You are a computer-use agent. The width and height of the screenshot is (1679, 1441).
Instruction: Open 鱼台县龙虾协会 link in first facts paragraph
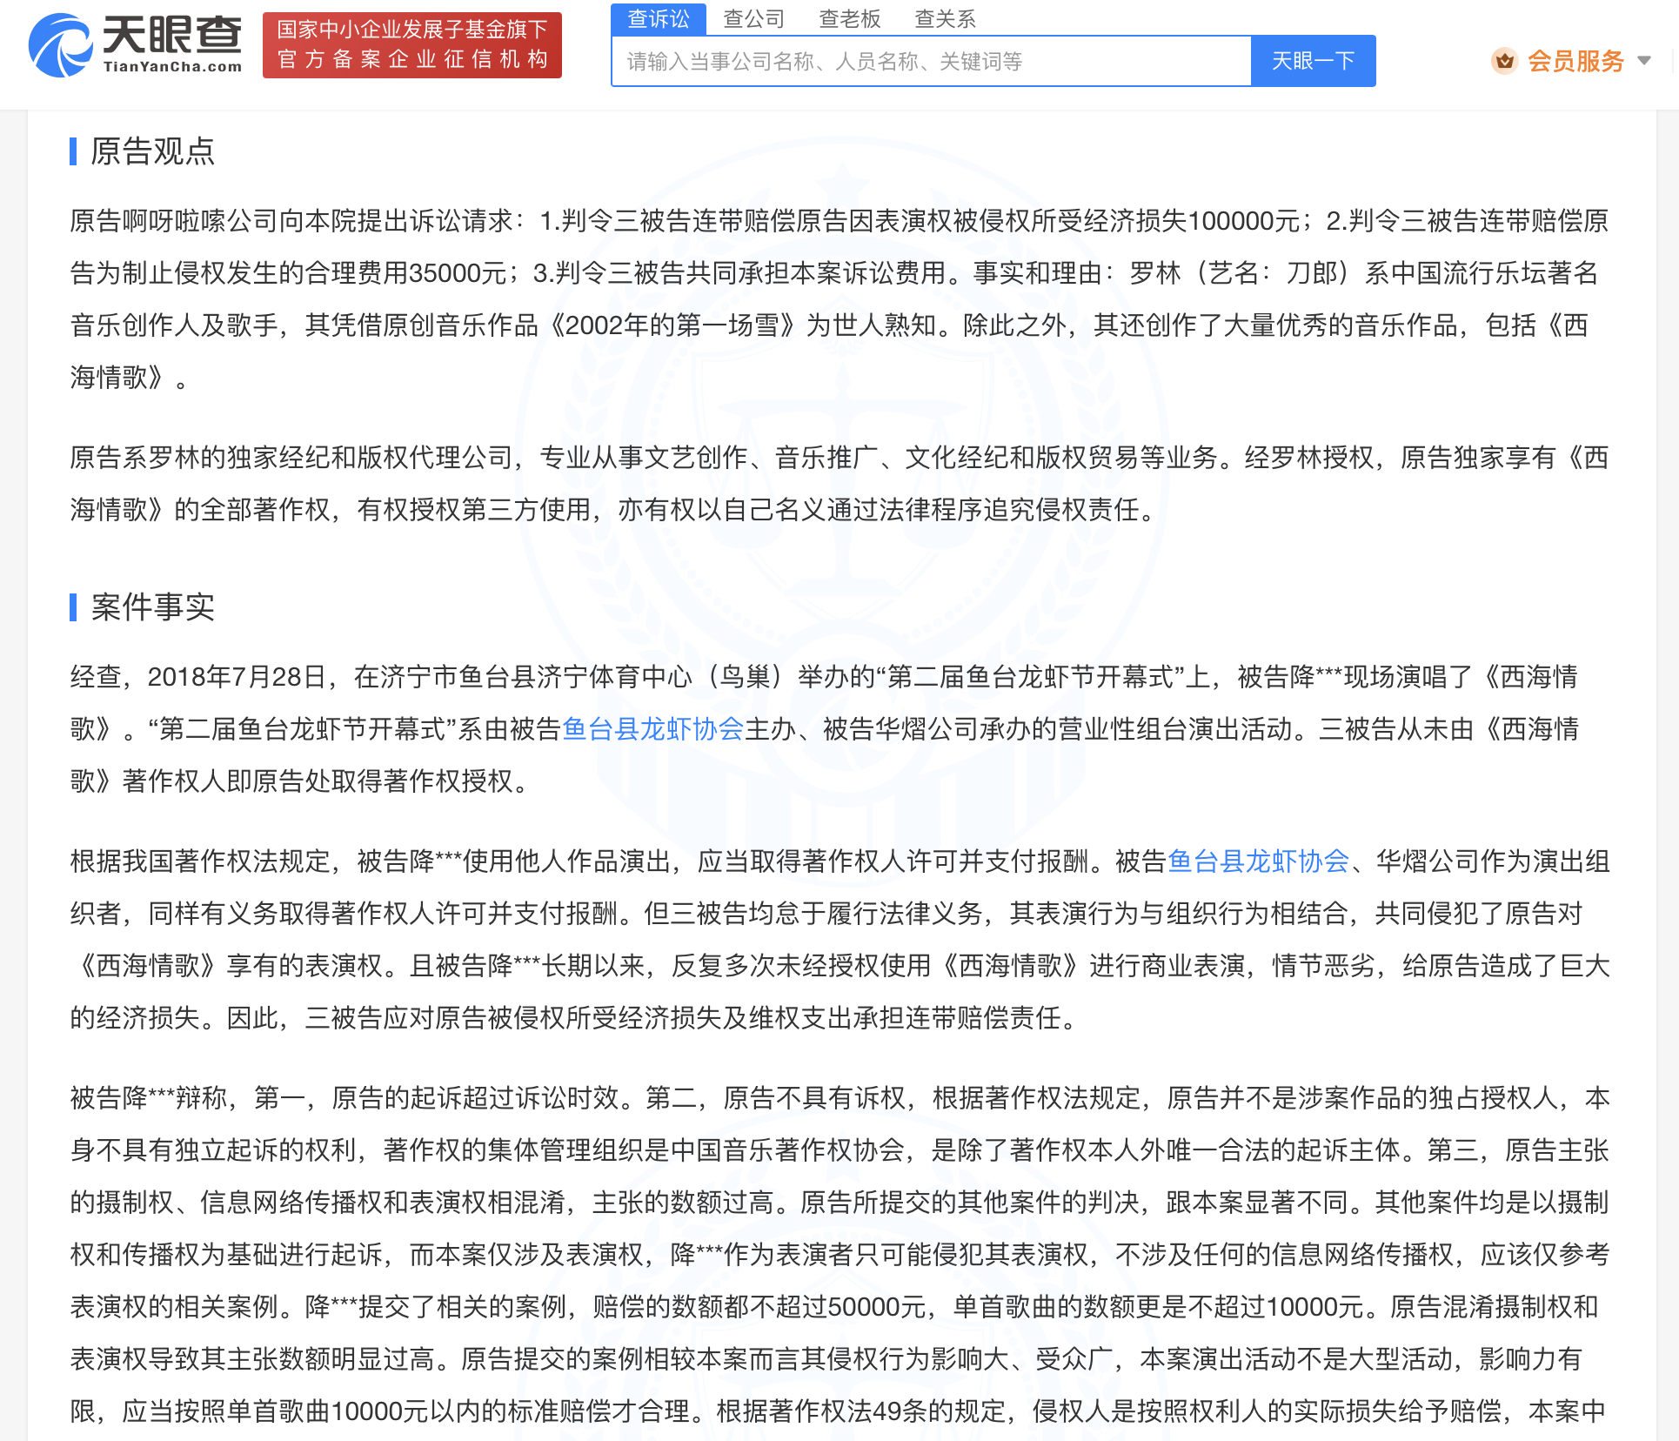(652, 729)
